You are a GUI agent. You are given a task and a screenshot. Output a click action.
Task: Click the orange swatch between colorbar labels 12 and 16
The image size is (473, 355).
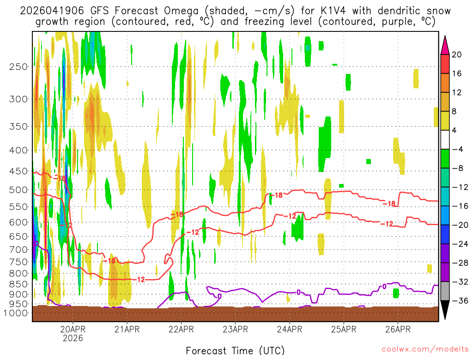pos(445,83)
